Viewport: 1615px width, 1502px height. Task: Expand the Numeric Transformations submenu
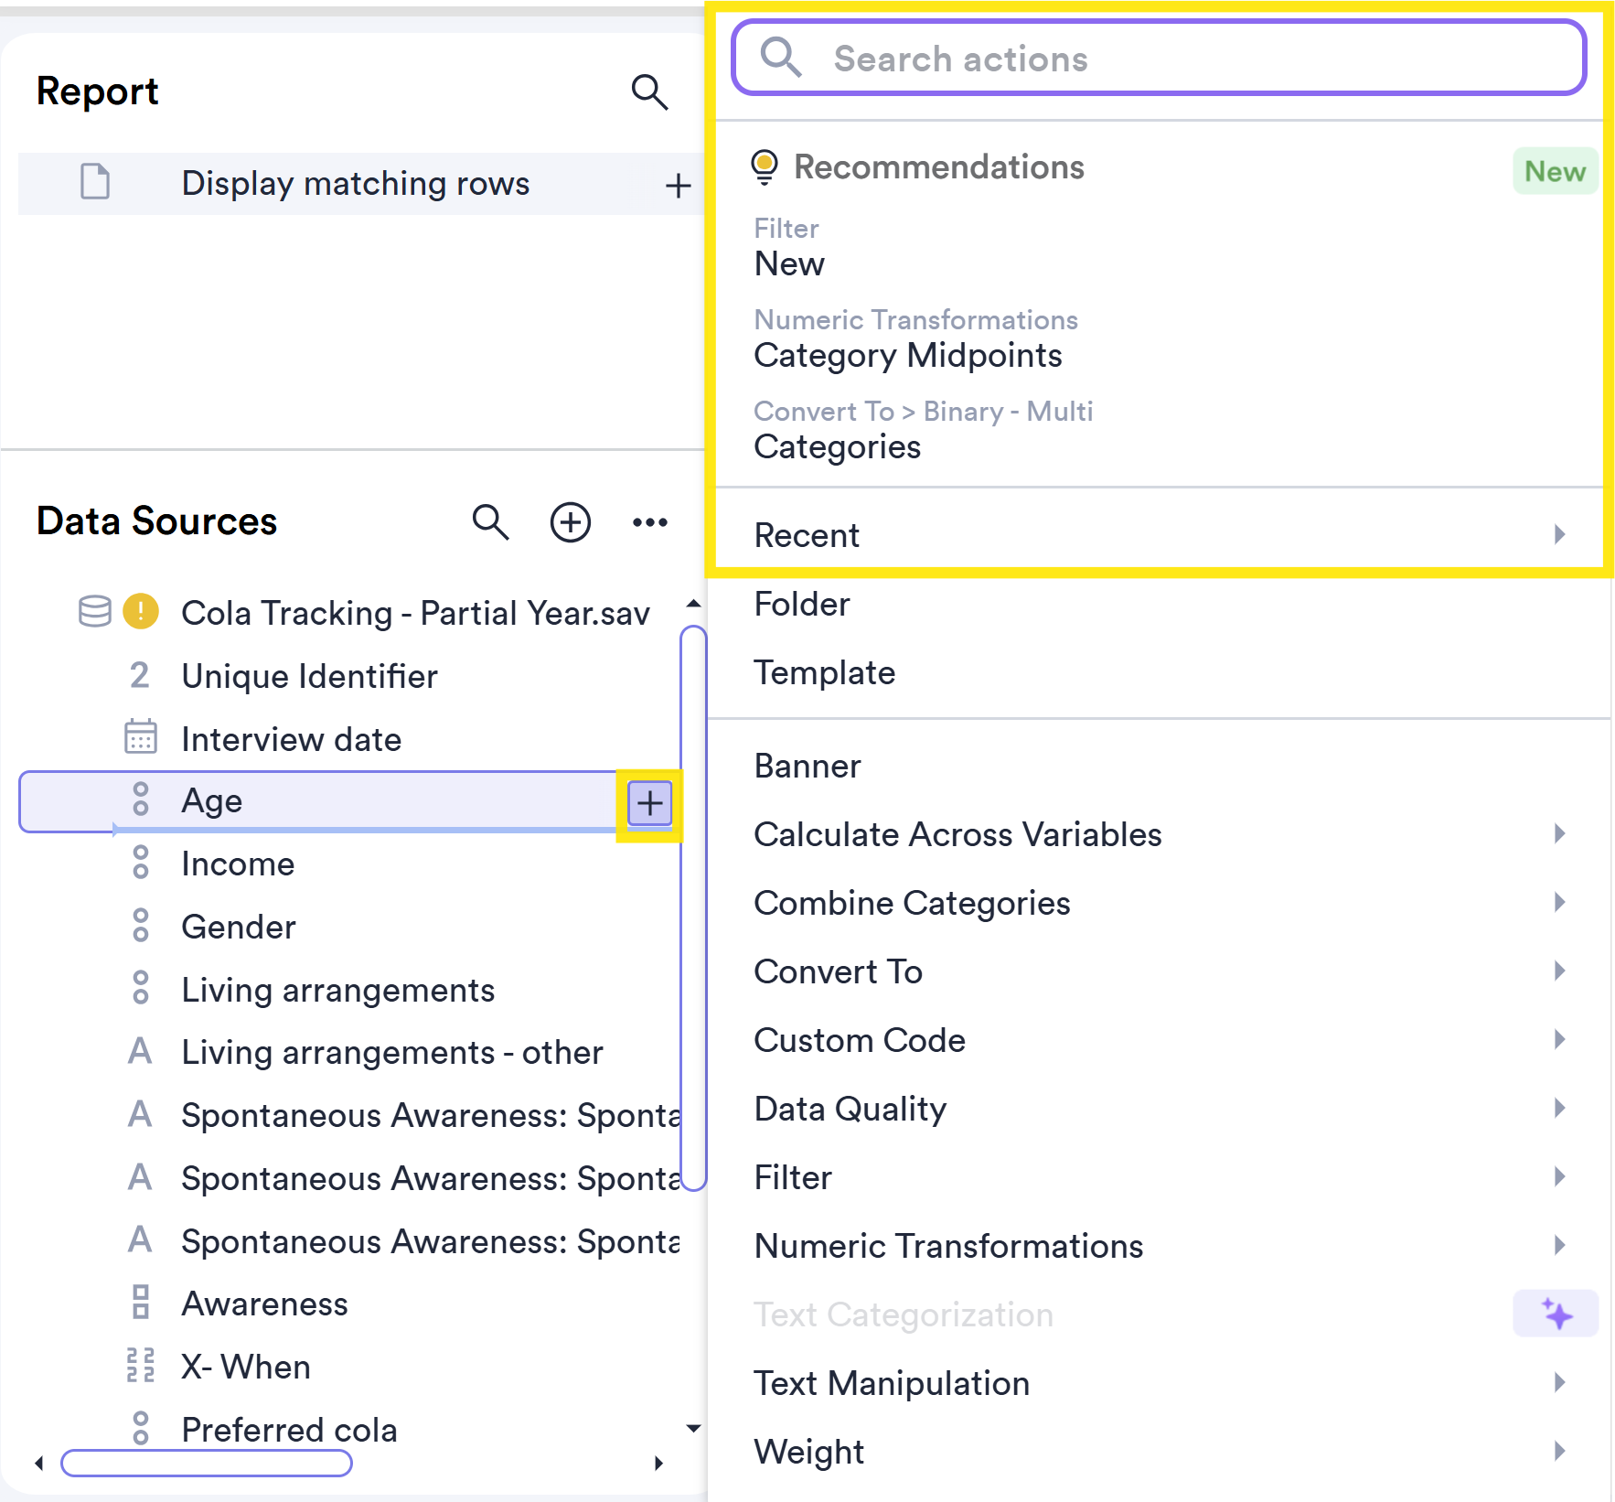1158,1246
